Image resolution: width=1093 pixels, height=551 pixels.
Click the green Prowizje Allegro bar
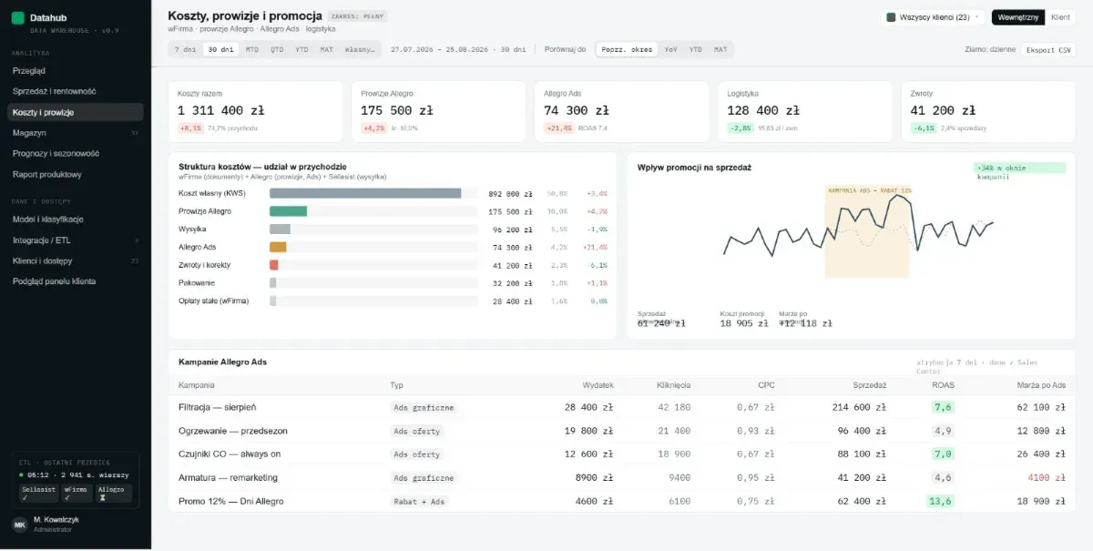pos(288,211)
